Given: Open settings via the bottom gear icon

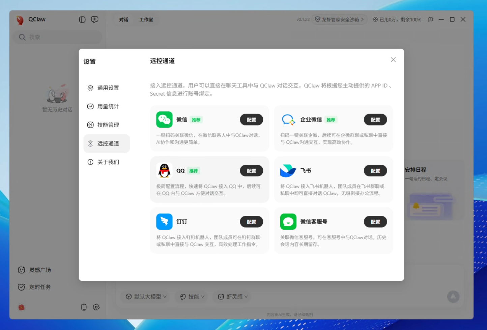Looking at the screenshot, I should [96, 307].
